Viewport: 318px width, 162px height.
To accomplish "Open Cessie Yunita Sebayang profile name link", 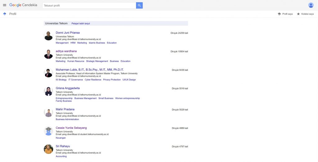I will (x=71, y=128).
